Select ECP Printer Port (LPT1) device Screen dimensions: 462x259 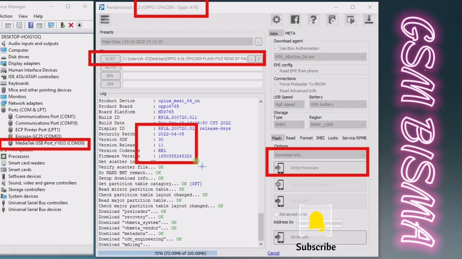click(x=38, y=130)
